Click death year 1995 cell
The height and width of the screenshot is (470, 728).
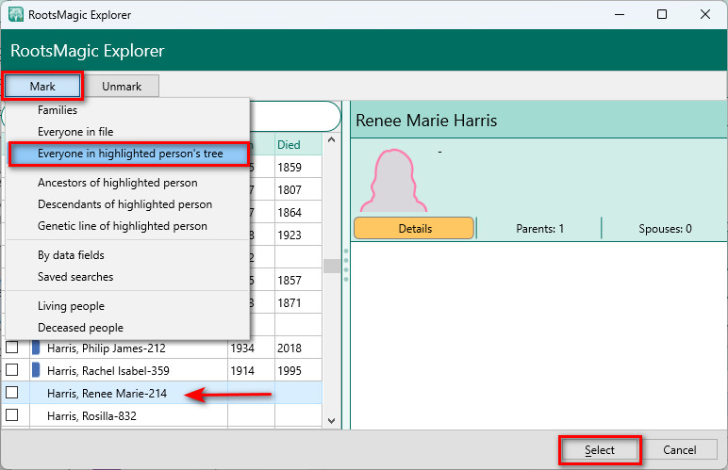pyautogui.click(x=298, y=370)
